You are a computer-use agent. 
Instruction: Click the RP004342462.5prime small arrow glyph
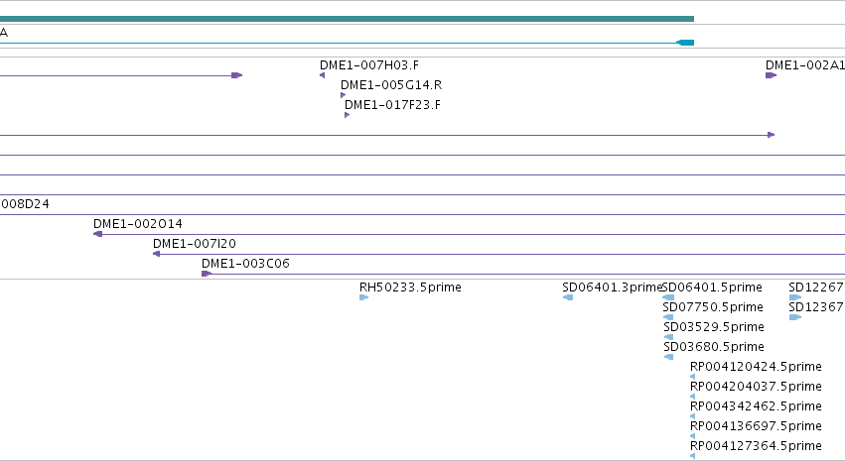pos(692,417)
